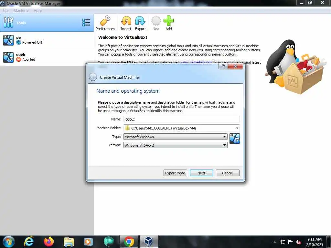Click the green globe taskbar icon
The image size is (331, 248).
[109, 242]
